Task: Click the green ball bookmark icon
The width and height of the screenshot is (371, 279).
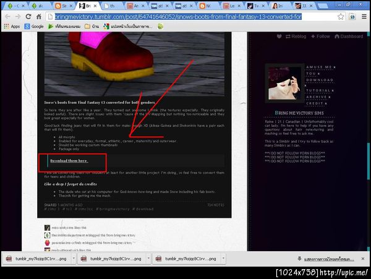Action: coord(160,26)
